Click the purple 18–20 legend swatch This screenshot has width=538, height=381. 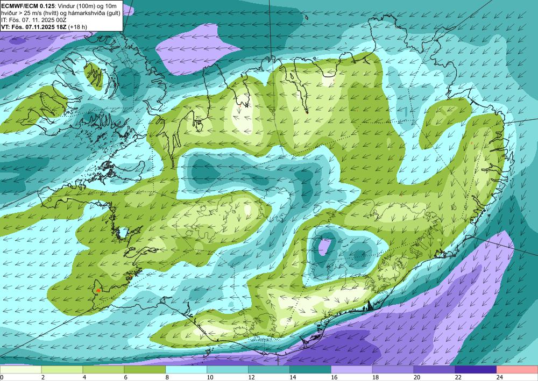pyautogui.click(x=393, y=370)
